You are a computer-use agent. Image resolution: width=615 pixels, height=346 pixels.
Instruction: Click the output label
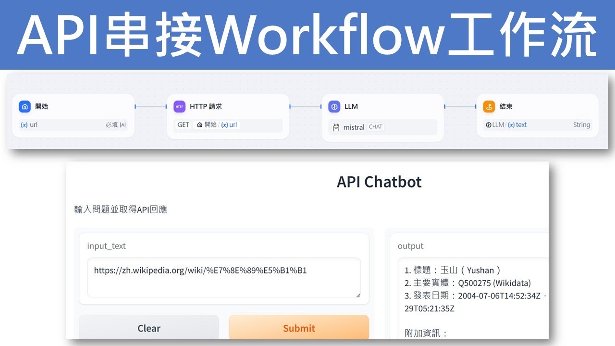411,246
